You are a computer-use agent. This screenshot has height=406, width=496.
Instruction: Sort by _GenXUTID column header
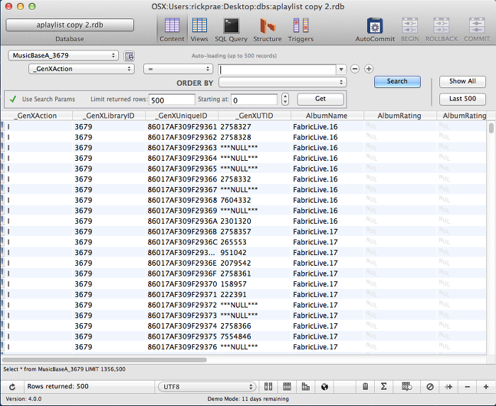[254, 115]
